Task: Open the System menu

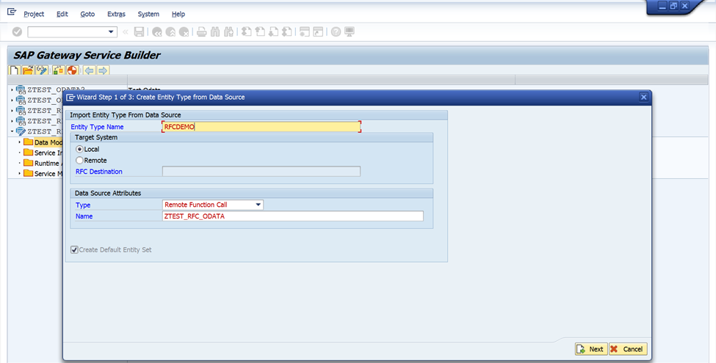Action: pyautogui.click(x=148, y=14)
